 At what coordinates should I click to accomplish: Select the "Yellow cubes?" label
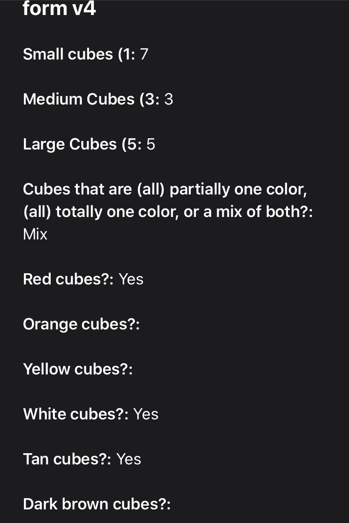78,369
